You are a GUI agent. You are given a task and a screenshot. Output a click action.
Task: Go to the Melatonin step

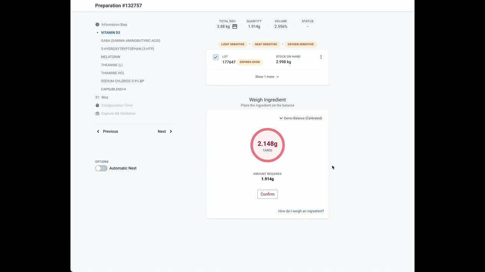(110, 57)
